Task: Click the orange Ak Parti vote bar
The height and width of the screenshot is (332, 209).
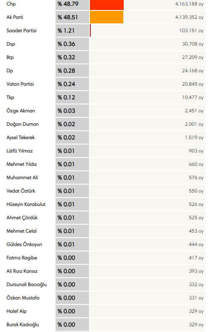Action: click(x=107, y=17)
